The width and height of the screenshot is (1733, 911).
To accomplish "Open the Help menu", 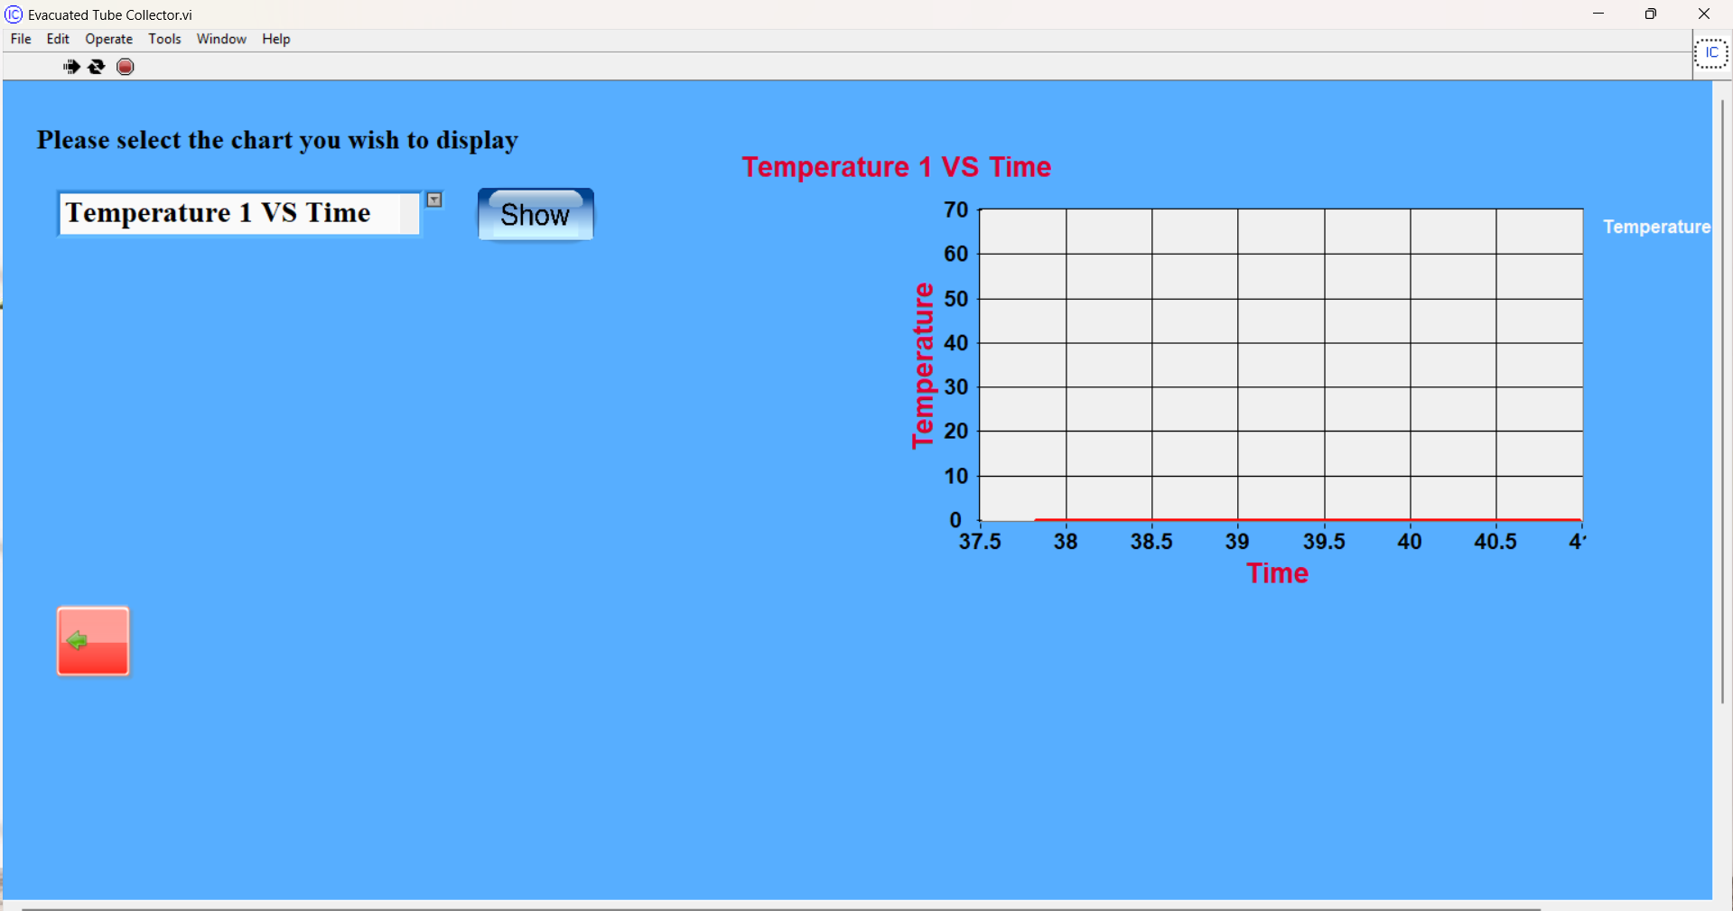I will click(x=275, y=39).
